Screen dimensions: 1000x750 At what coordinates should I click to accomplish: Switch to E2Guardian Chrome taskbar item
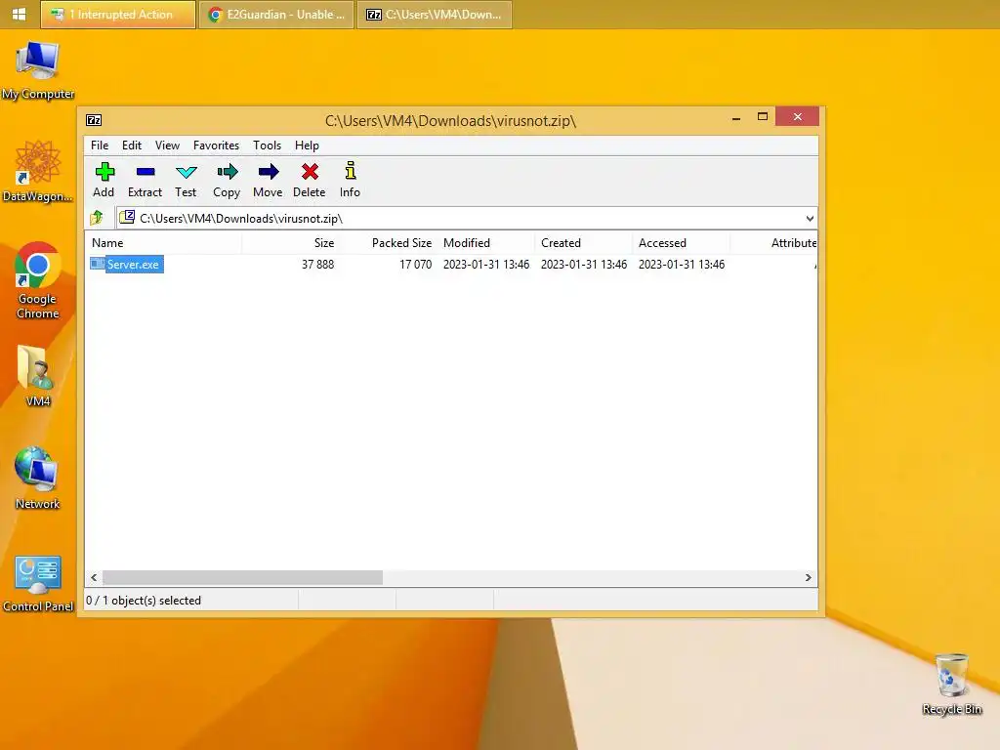point(276,15)
